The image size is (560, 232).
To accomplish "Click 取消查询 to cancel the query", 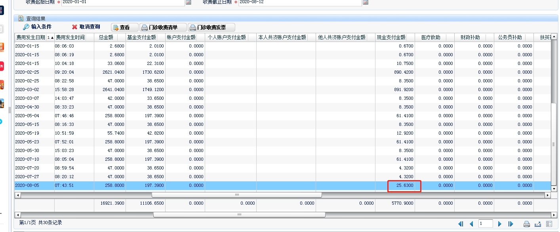I will 86,27.
